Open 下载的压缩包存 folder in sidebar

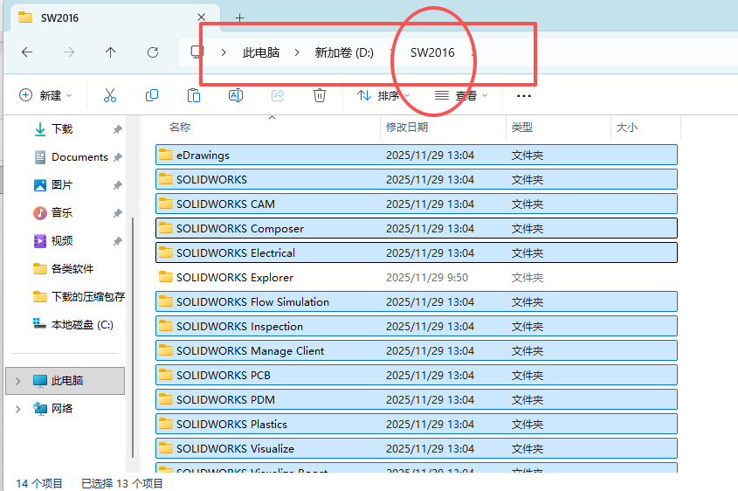point(87,296)
